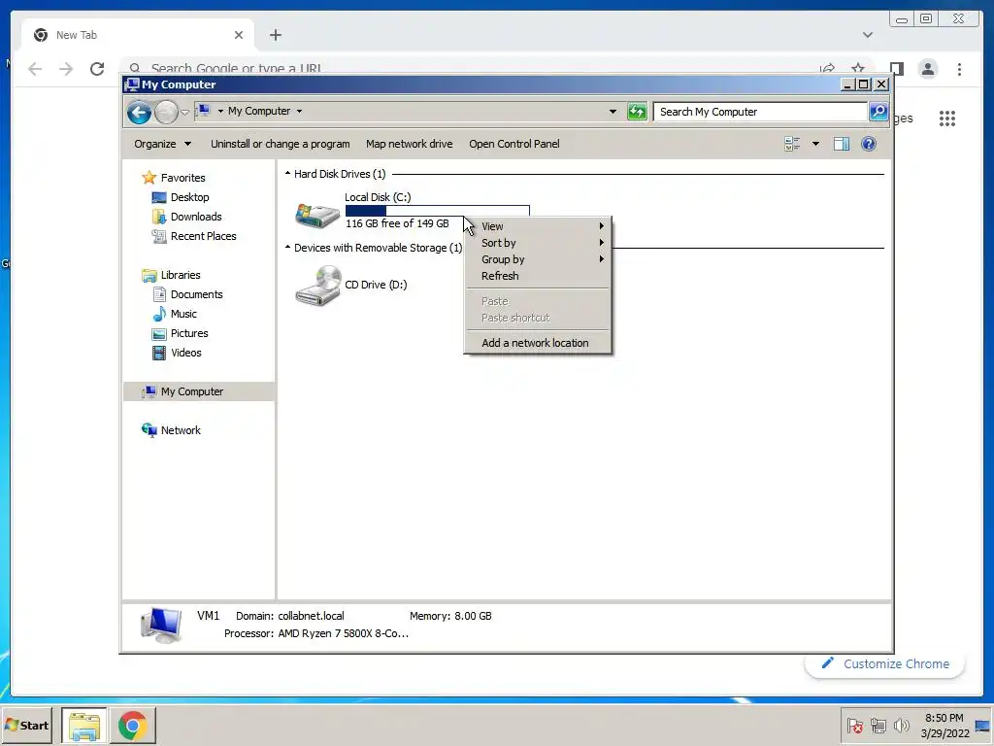Open the view options dropdown arrow
Image resolution: width=994 pixels, height=746 pixels.
[x=815, y=144]
